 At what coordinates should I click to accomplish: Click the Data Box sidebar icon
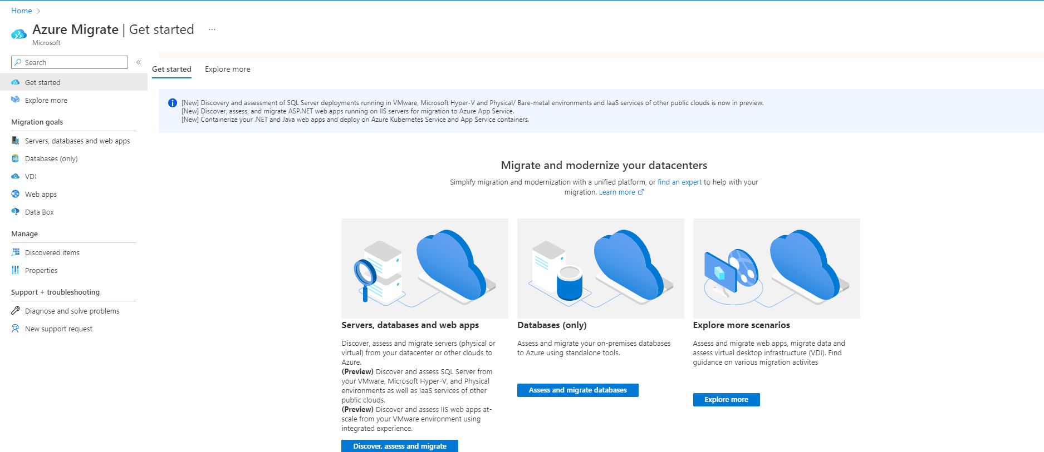16,212
